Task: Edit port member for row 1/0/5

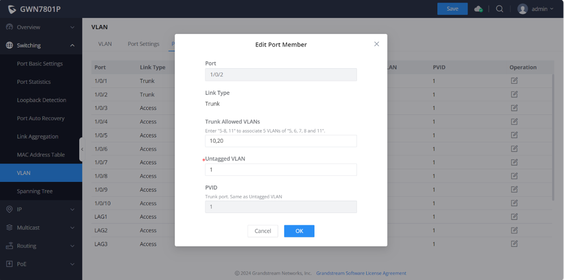Action: [x=514, y=135]
